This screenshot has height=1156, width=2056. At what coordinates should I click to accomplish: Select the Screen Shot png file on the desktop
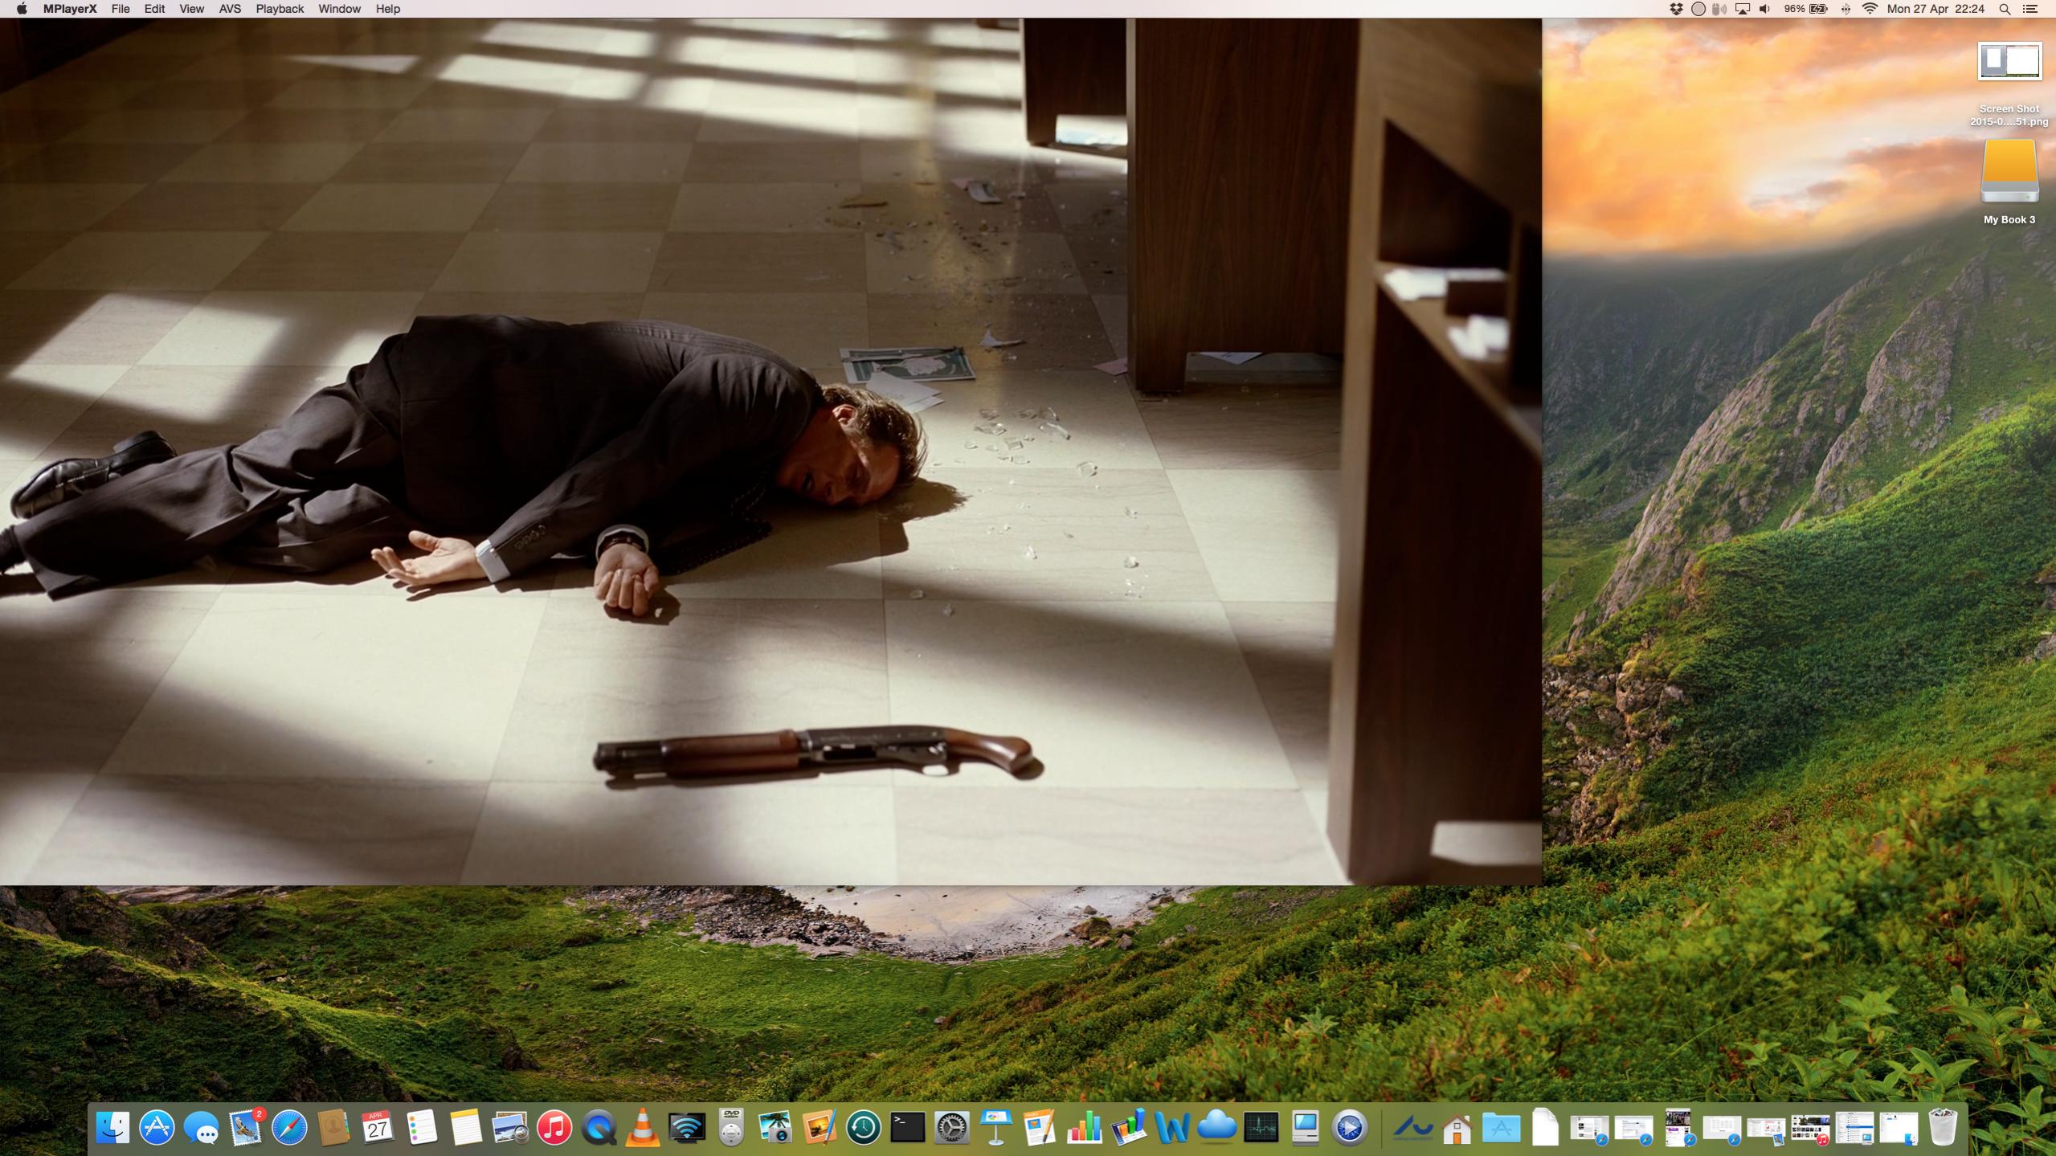click(2009, 84)
